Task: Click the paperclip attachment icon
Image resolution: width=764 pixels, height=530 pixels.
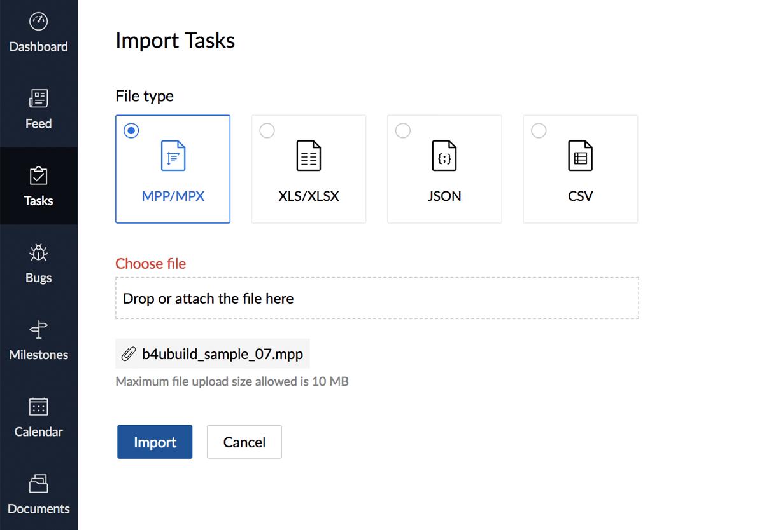Action: pos(129,353)
